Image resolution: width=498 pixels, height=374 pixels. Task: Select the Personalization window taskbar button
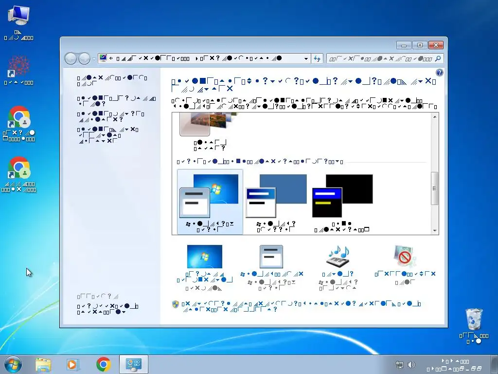pos(134,364)
